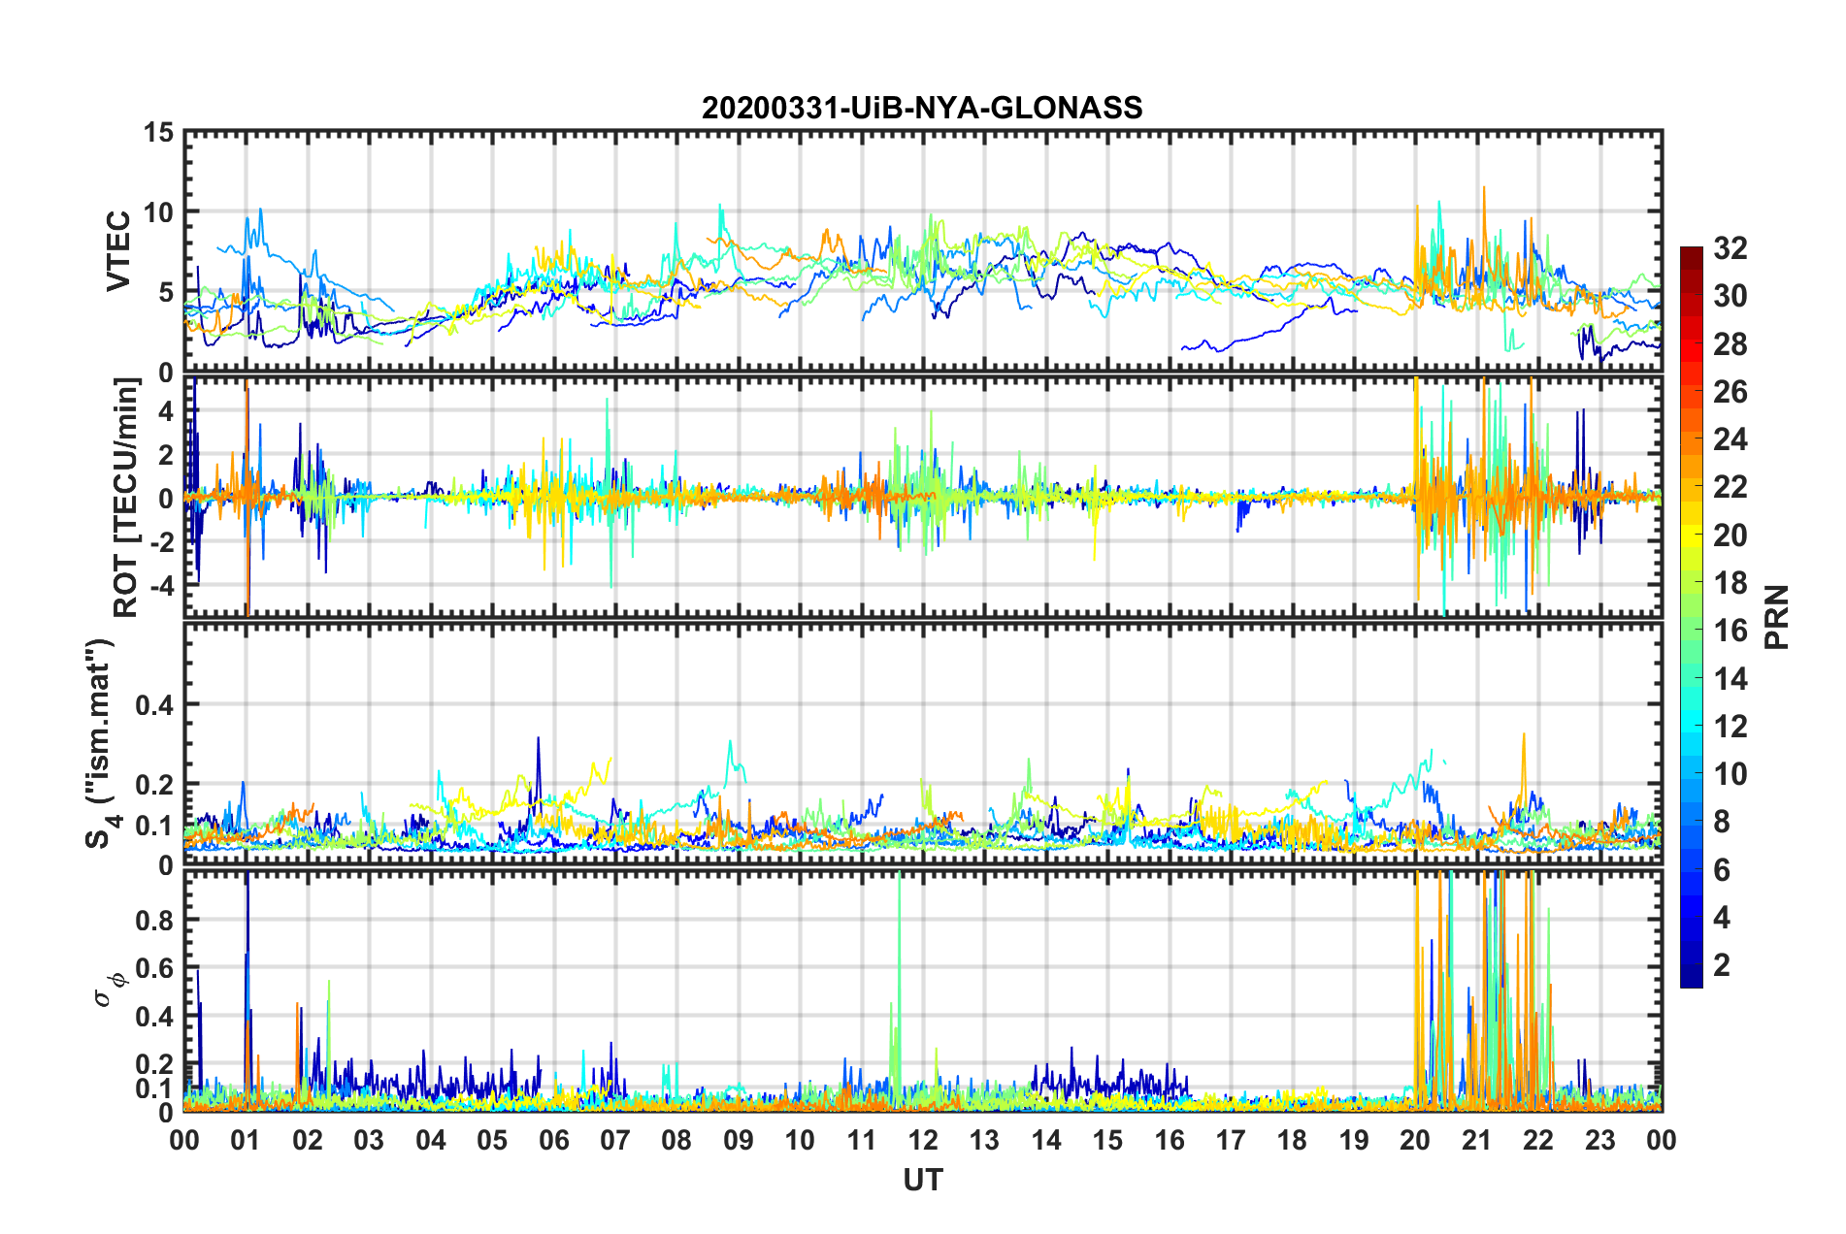Click the VTEC axis tick label 15
The height and width of the screenshot is (1234, 1846).
[158, 132]
